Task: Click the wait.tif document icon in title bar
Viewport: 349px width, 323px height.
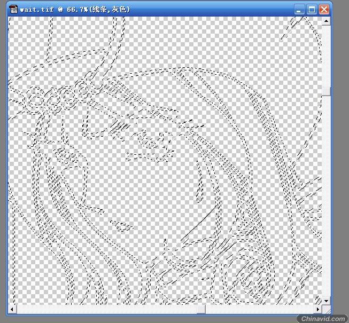Action: point(13,10)
